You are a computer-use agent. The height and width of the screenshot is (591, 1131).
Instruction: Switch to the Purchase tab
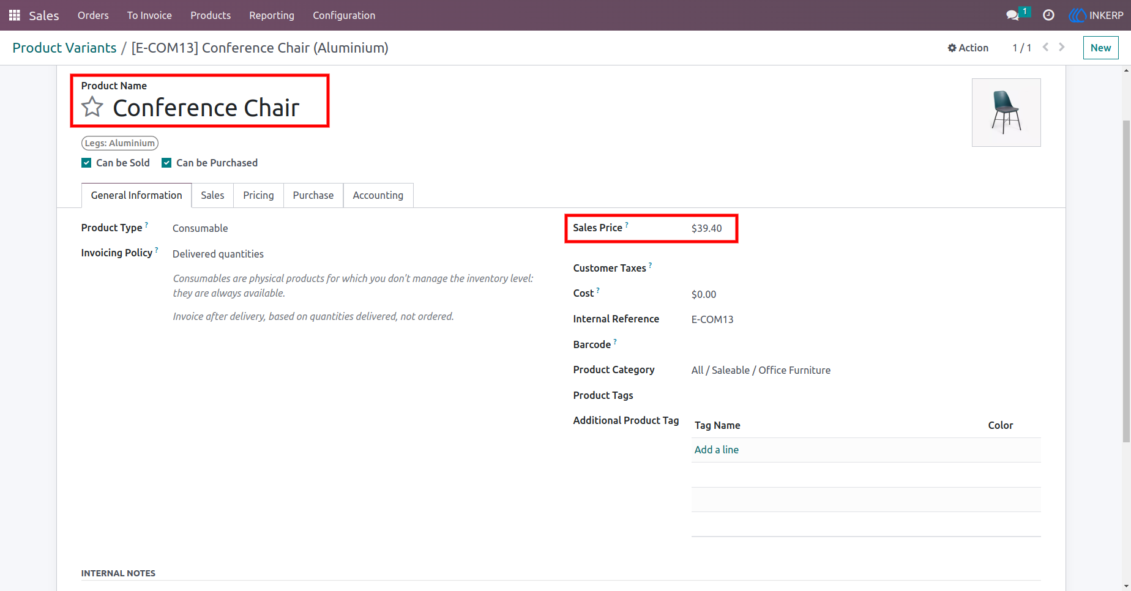[x=313, y=195]
